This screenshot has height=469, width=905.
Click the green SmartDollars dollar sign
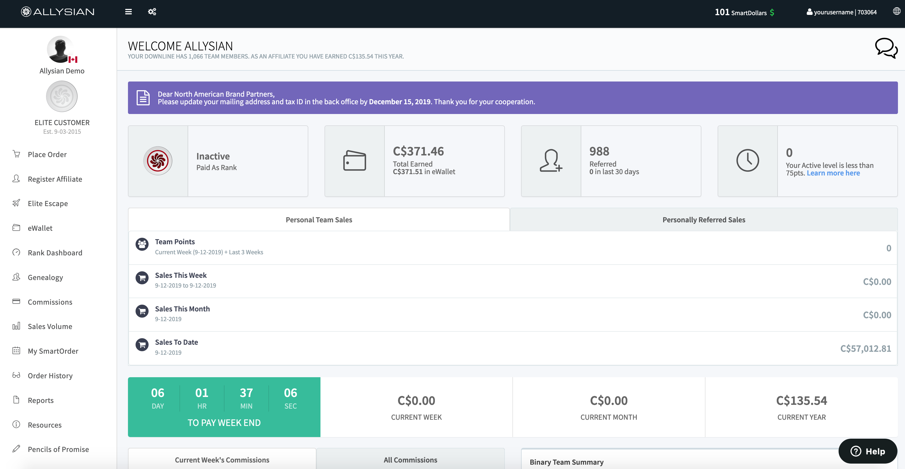772,13
